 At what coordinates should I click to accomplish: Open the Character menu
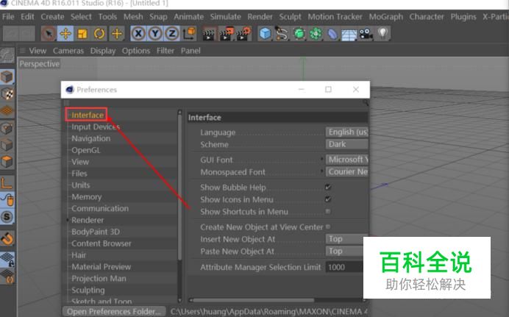tap(426, 16)
